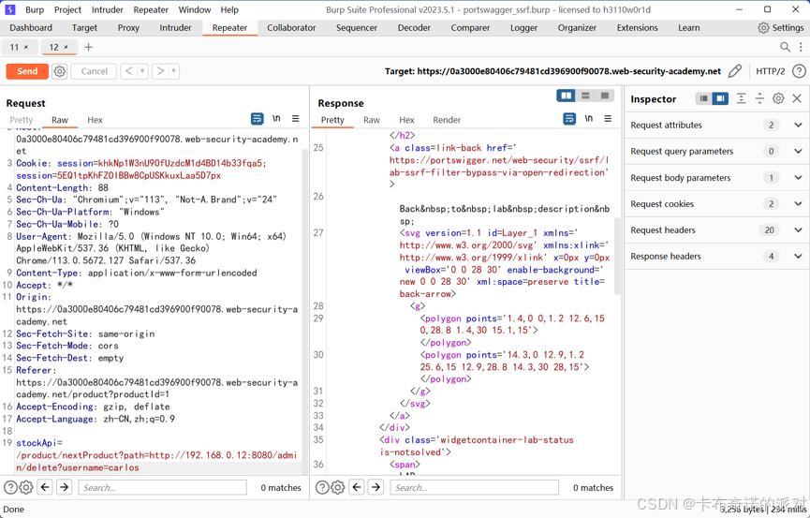This screenshot has height=518, width=810.
Task: Select top-bottom layout view
Action: pos(585,96)
